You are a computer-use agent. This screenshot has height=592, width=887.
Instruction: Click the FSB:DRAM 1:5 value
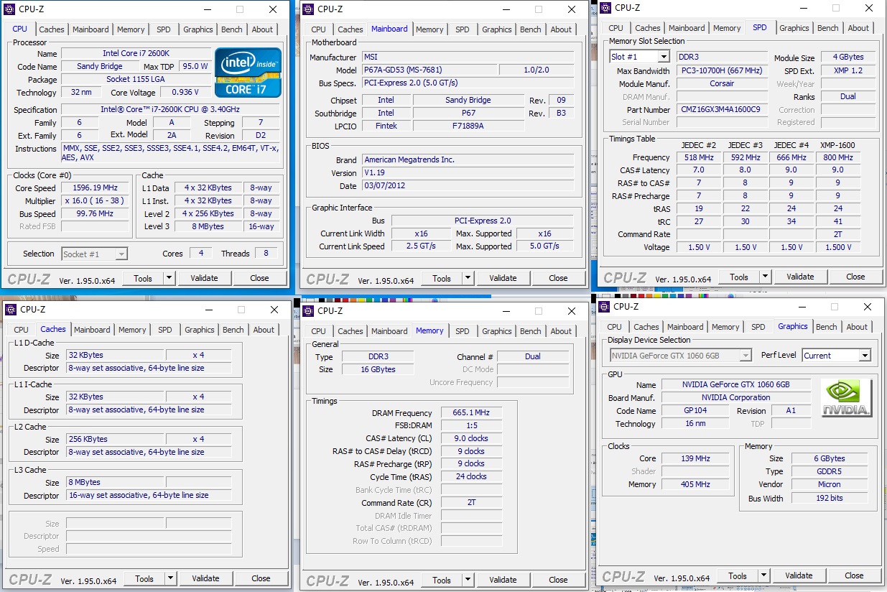pos(471,425)
